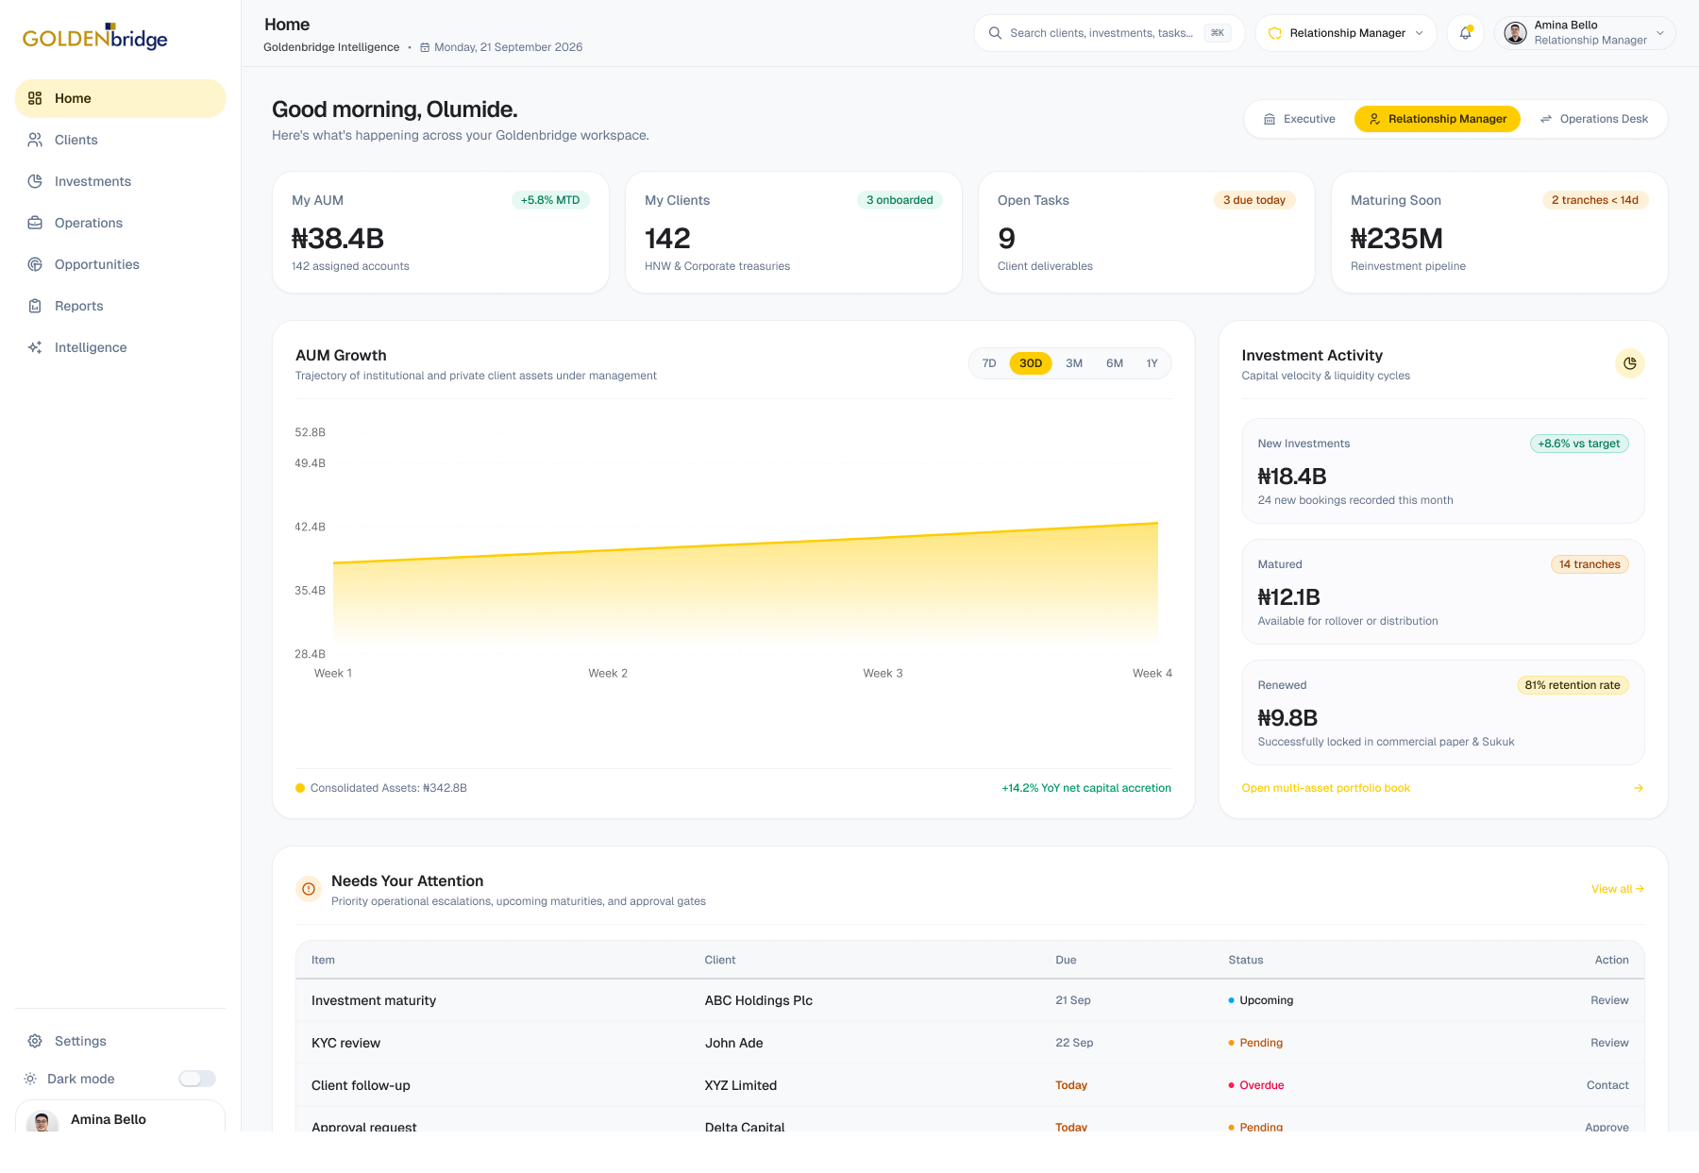Open the Settings gear icon
Image resolution: width=1699 pixels, height=1173 pixels.
coord(35,1041)
